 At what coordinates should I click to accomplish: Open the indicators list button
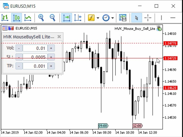(x=91, y=18)
